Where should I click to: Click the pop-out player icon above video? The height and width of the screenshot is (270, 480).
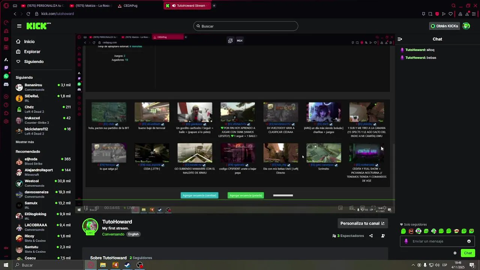pos(230,40)
